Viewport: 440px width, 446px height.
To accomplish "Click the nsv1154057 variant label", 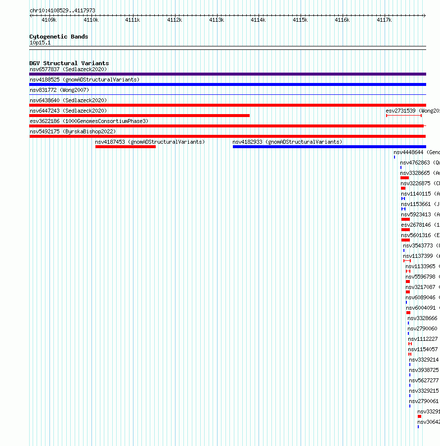I will [423, 350].
